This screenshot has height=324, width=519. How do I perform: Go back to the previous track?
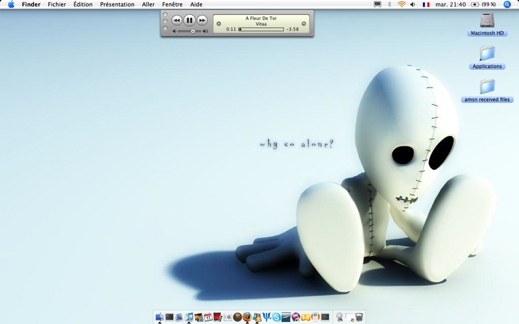coord(176,21)
